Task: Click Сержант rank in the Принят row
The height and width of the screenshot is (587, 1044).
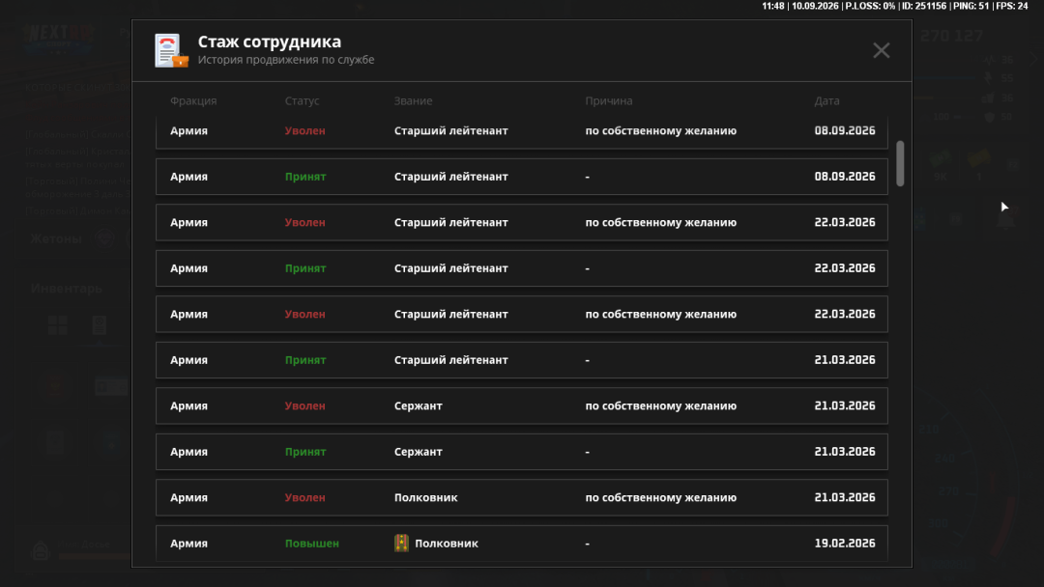Action: 419,452
